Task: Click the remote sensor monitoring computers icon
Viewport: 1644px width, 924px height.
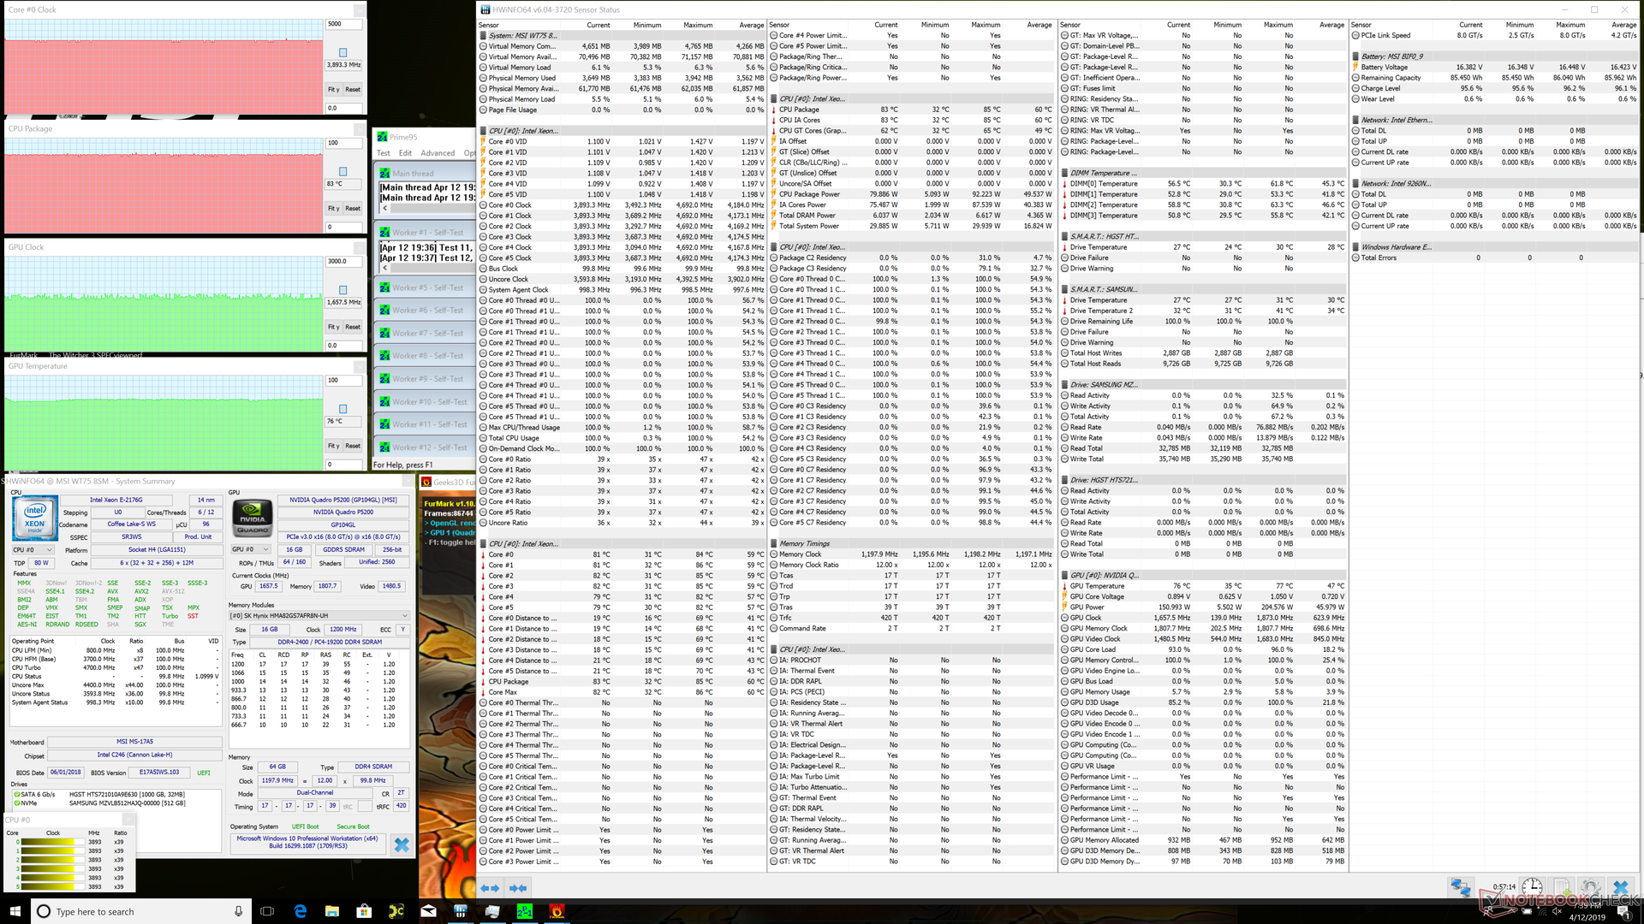Action: pos(1461,888)
